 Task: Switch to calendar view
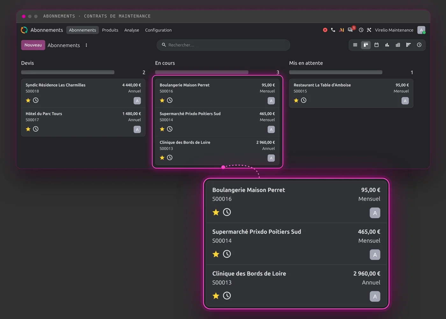377,45
